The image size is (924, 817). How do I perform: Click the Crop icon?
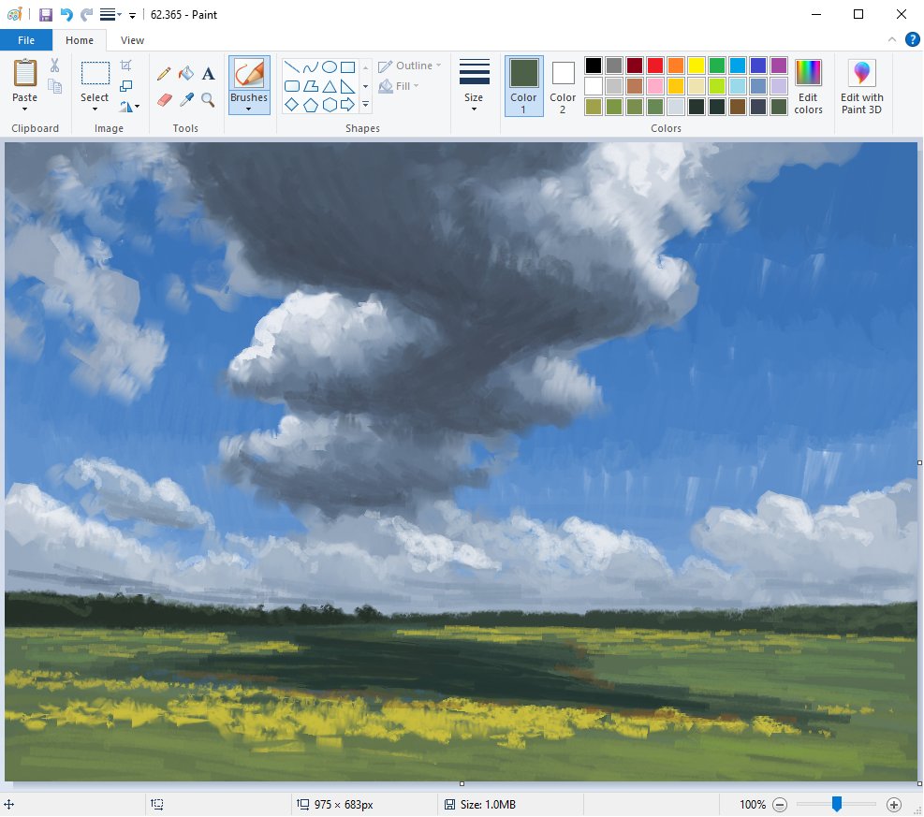click(125, 66)
